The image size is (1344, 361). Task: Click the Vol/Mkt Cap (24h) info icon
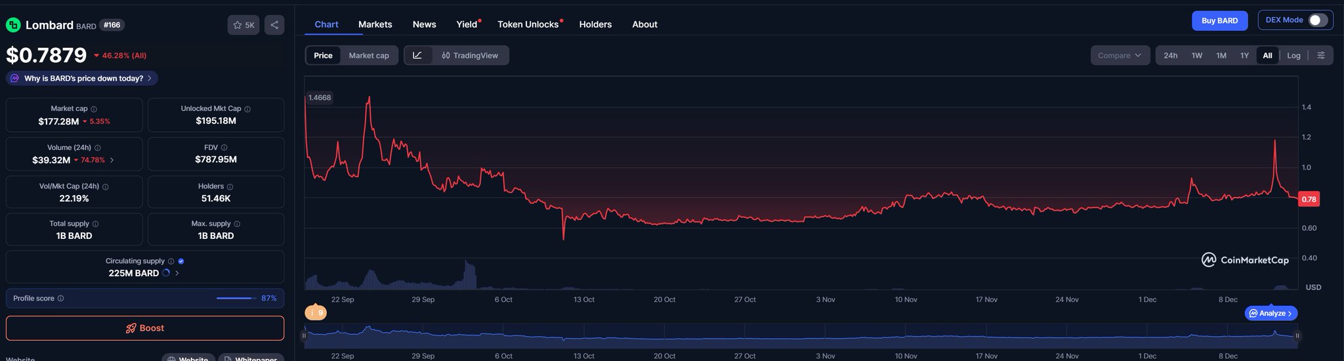[x=106, y=186]
